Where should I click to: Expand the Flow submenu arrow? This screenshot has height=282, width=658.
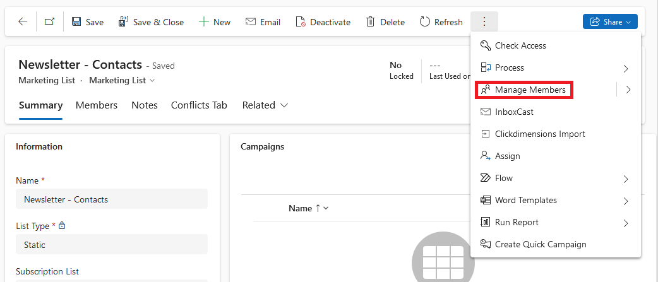(x=626, y=179)
